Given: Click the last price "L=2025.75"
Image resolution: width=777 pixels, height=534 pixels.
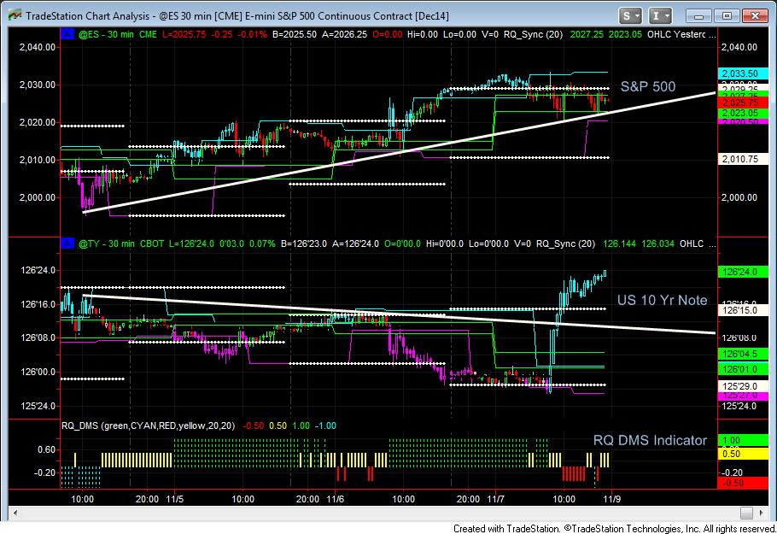Looking at the screenshot, I should [184, 35].
